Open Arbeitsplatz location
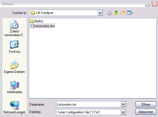This screenshot has width=158, height=117. click(x=15, y=87)
